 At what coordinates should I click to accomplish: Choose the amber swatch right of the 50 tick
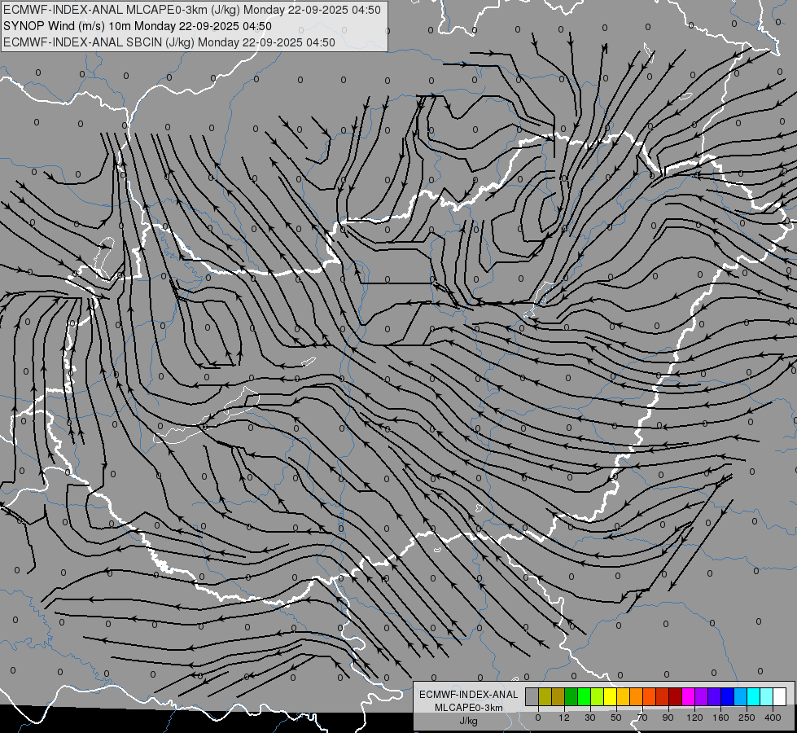[x=623, y=696]
